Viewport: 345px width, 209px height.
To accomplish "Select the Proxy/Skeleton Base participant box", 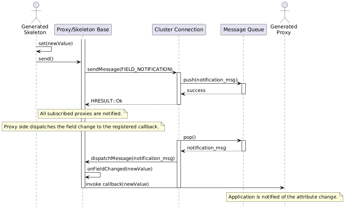I will [x=83, y=30].
